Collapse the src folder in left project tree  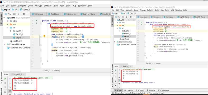(x=7, y=28)
